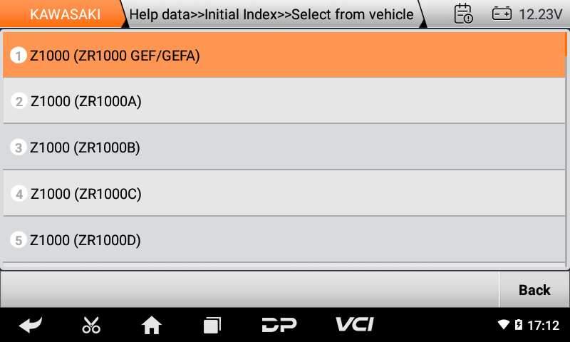
Task: Select Z1000 (ZR1000 GEF/GEFA) entry
Action: coord(284,55)
